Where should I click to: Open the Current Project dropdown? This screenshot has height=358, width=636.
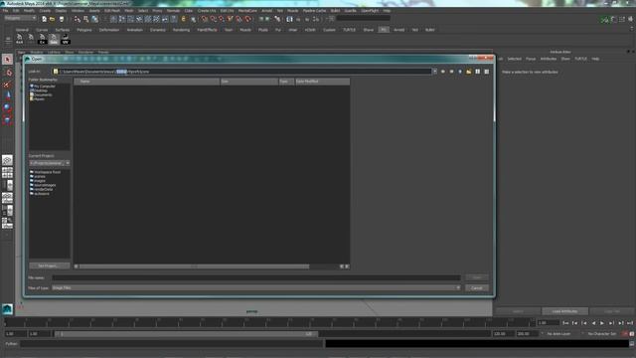pos(50,163)
